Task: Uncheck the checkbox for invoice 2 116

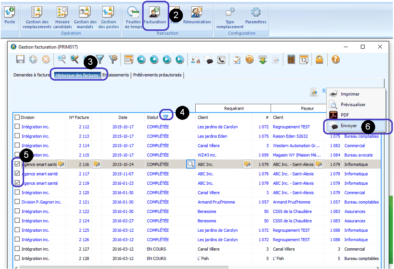Action: [x=17, y=164]
